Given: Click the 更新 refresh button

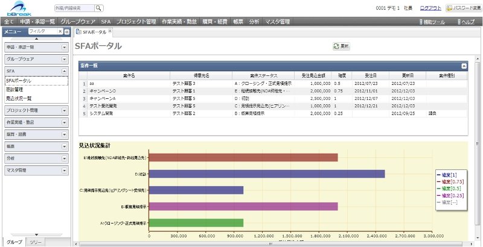Looking at the screenshot, I should [341, 46].
